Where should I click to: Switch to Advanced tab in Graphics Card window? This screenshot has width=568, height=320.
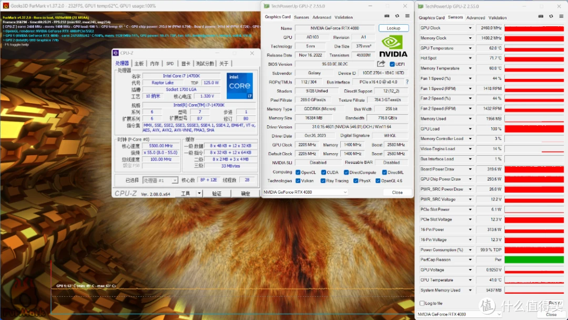pyautogui.click(x=322, y=17)
